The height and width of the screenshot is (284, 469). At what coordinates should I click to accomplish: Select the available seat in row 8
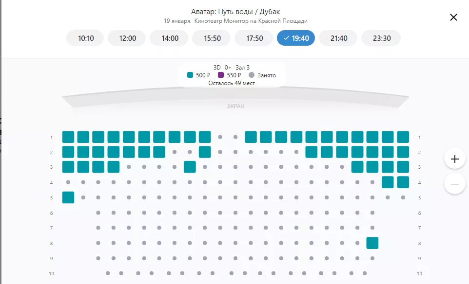point(372,243)
